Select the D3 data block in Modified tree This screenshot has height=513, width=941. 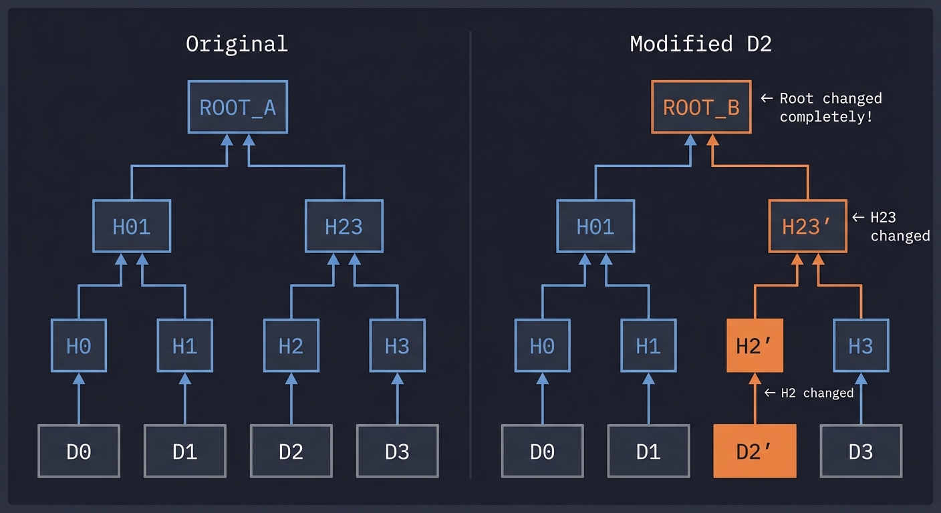pyautogui.click(x=860, y=451)
